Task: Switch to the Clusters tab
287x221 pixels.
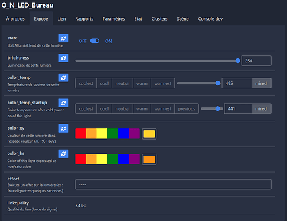Action: point(159,19)
